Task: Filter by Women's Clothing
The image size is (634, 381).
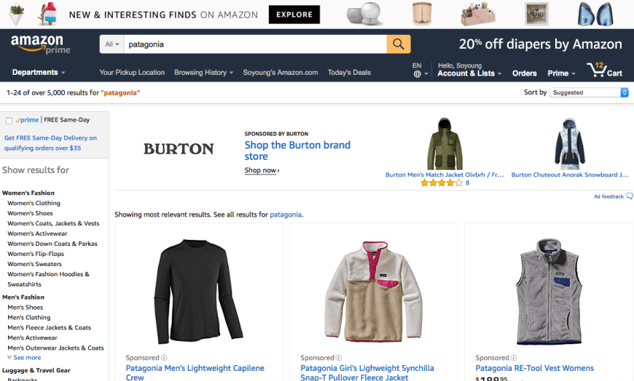Action: tap(34, 203)
